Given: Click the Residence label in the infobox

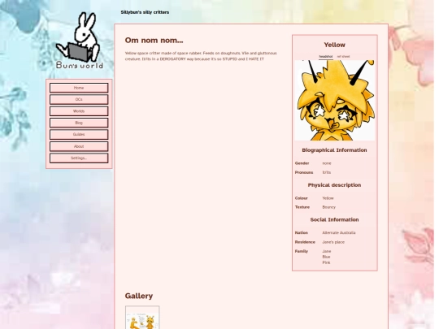Looking at the screenshot, I should tap(305, 242).
